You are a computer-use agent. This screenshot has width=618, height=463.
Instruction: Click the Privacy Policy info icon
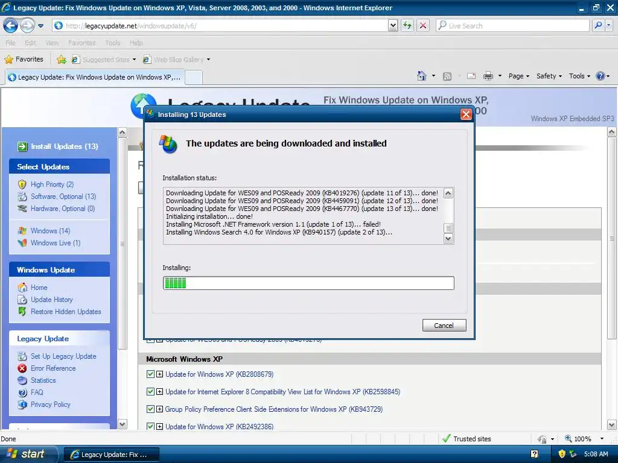pos(22,405)
